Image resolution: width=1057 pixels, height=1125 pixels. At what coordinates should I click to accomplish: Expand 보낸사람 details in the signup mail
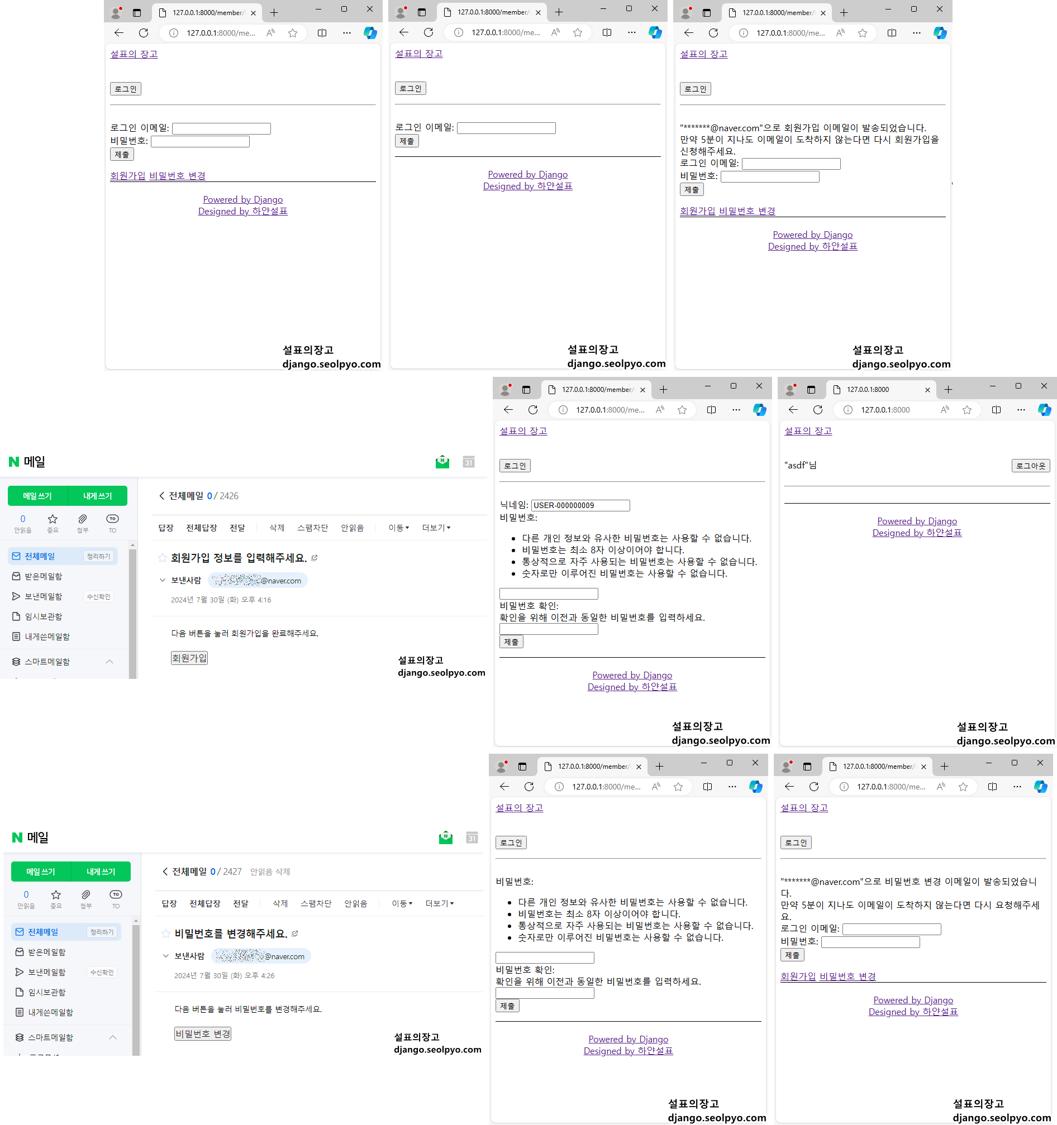click(x=163, y=580)
